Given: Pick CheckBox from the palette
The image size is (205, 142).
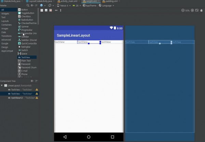Looking at the screenshot, I should pos(27,16).
